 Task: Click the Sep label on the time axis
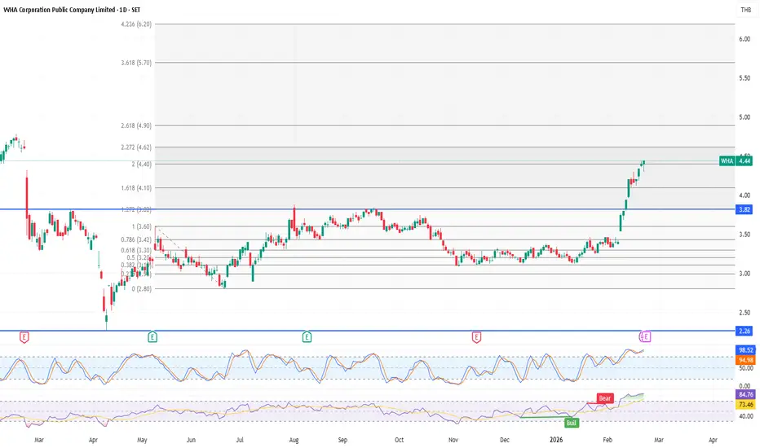click(x=342, y=440)
